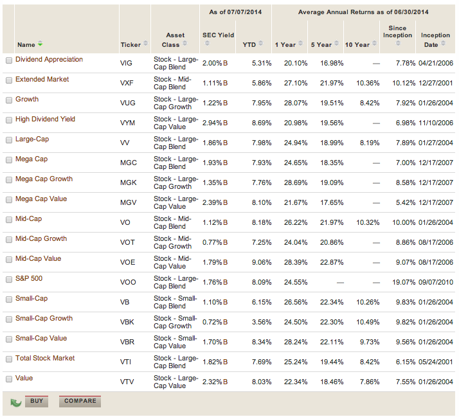
Task: Check the Total Stock Market checkbox
Action: point(9,359)
